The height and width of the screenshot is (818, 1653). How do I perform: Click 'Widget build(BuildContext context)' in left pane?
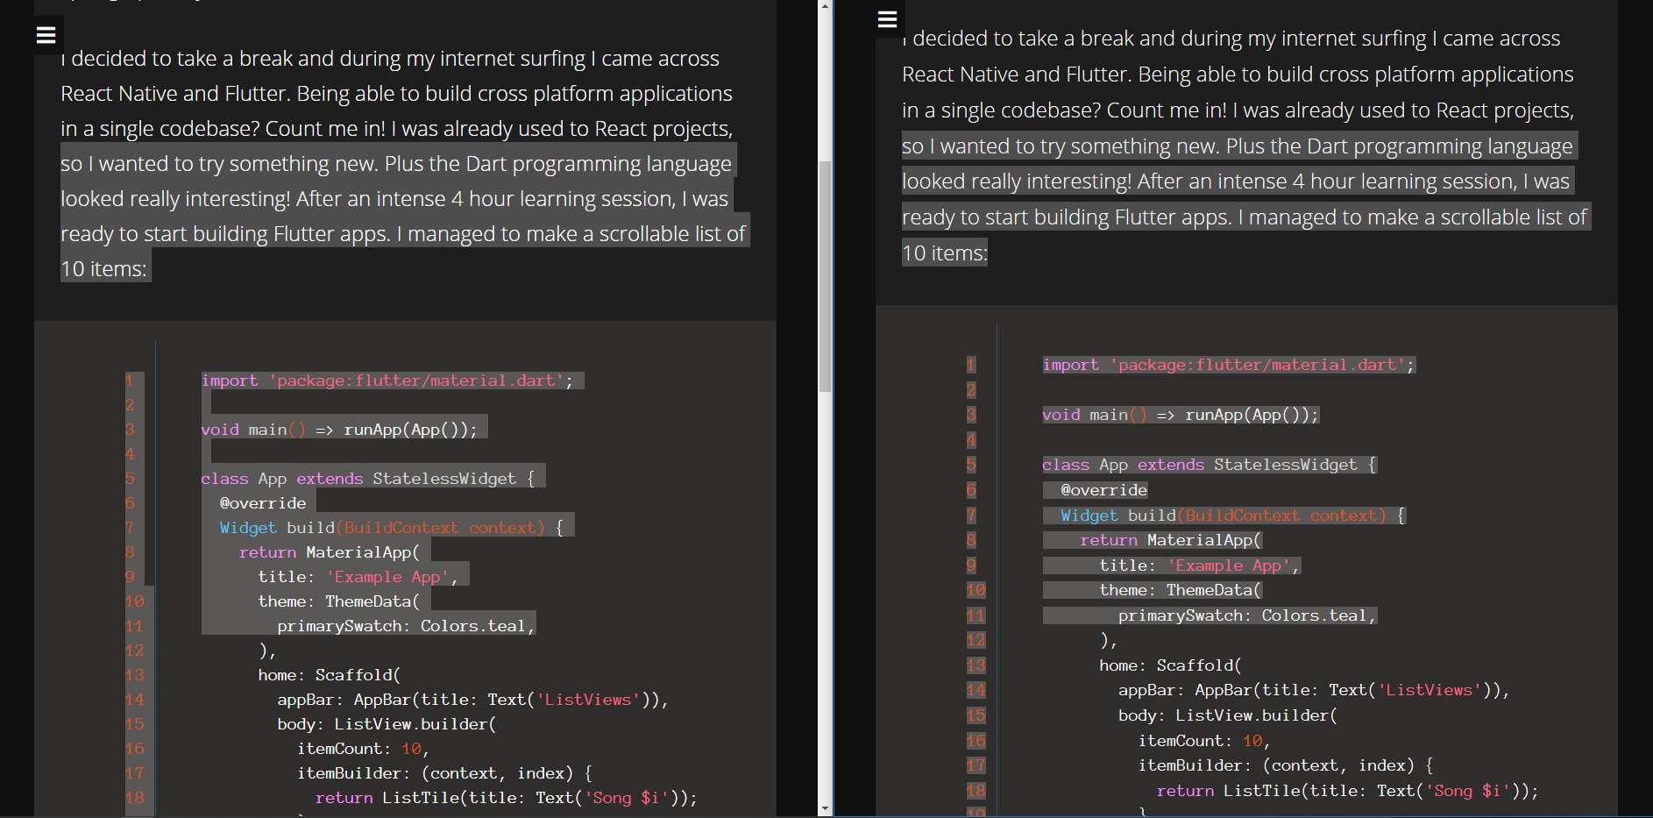point(382,528)
